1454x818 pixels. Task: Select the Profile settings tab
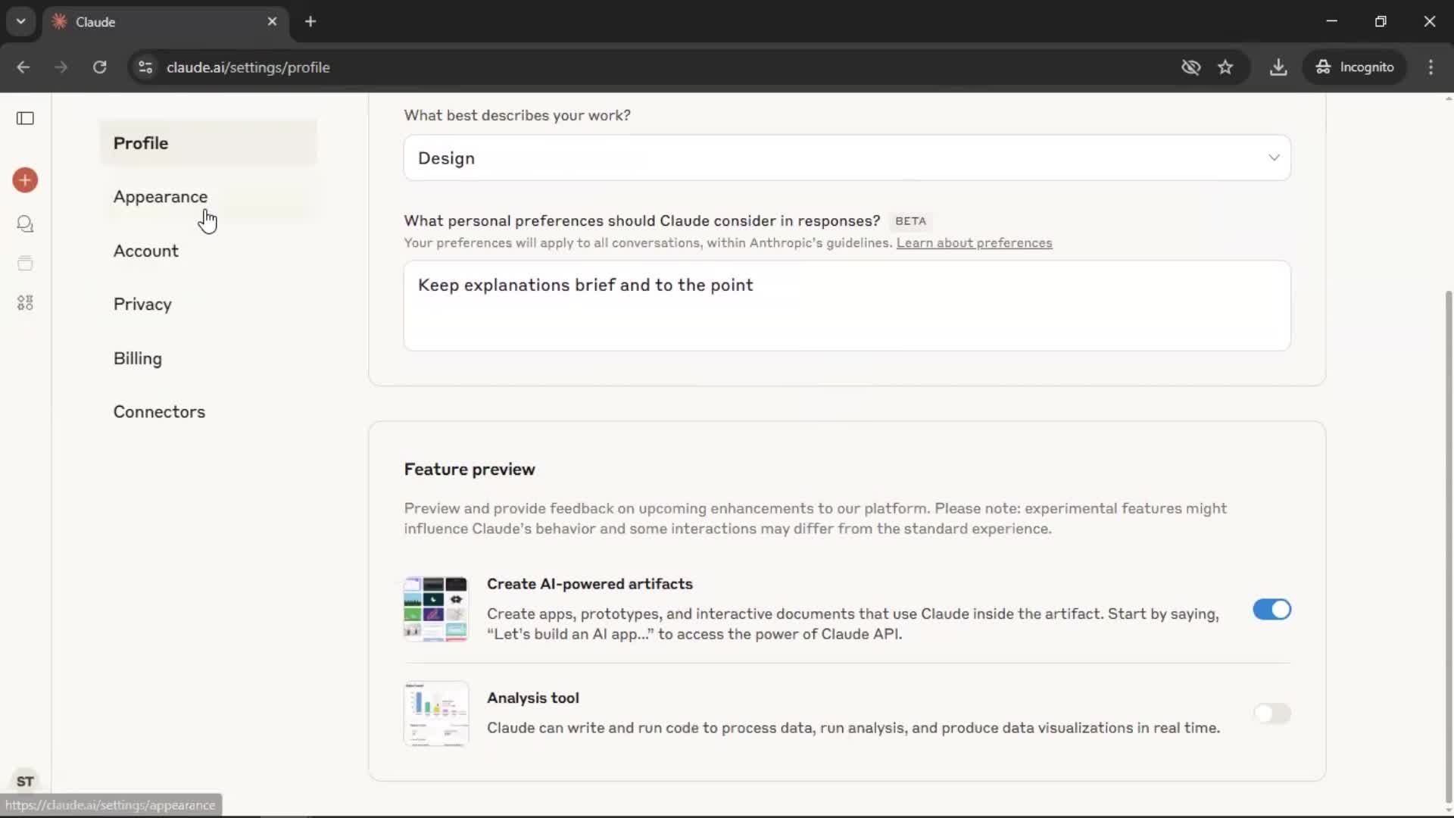pos(208,143)
